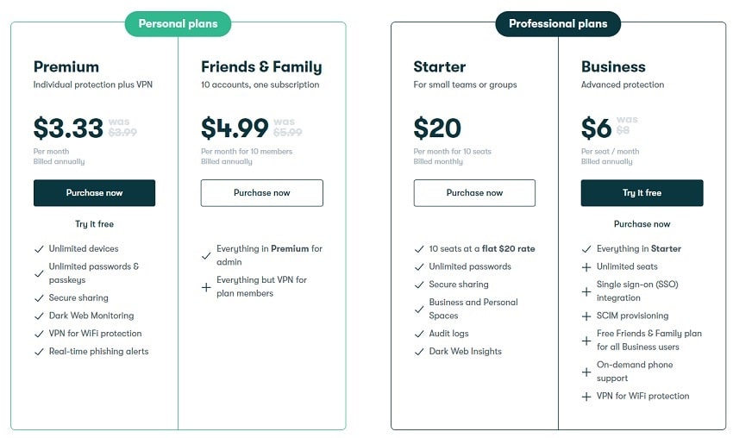Click plus icon next to On-demand phone support

tap(586, 372)
